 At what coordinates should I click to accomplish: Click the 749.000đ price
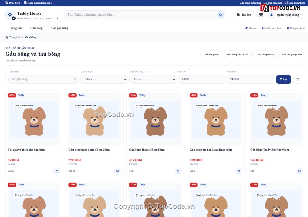(256, 160)
